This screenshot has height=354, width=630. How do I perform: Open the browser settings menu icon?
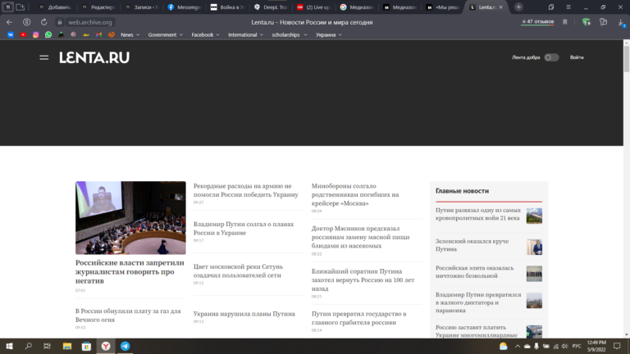click(568, 7)
